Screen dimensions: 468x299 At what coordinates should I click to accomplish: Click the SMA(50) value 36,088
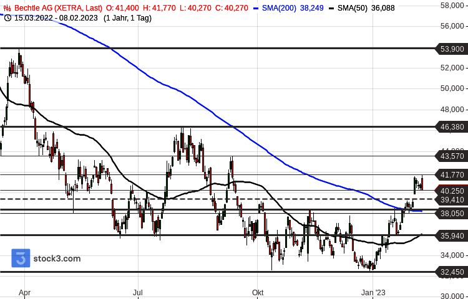(x=383, y=8)
